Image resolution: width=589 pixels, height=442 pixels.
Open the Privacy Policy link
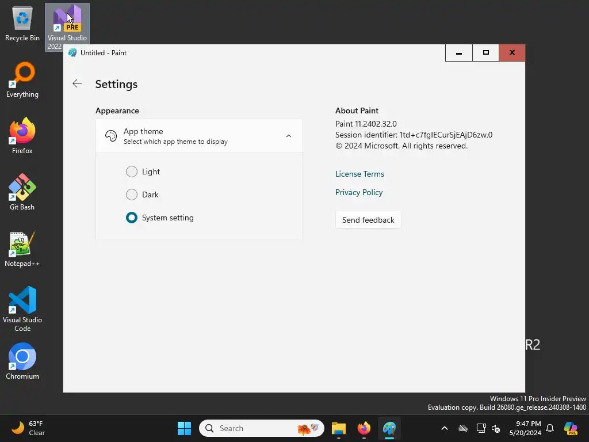359,192
